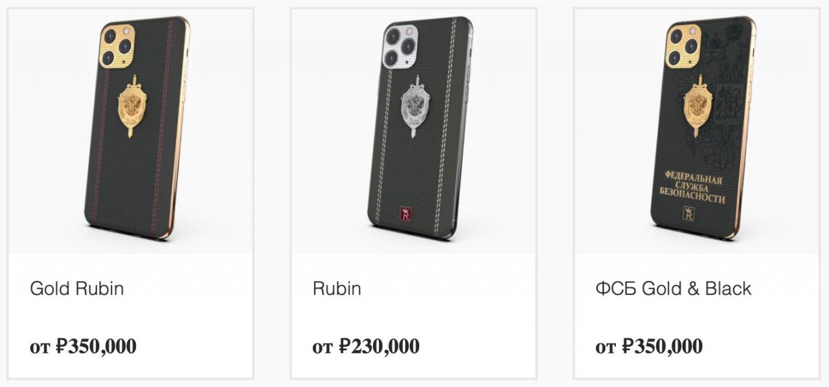This screenshot has height=387, width=829.
Task: Open the Gold Rubin product title
Action: point(76,289)
